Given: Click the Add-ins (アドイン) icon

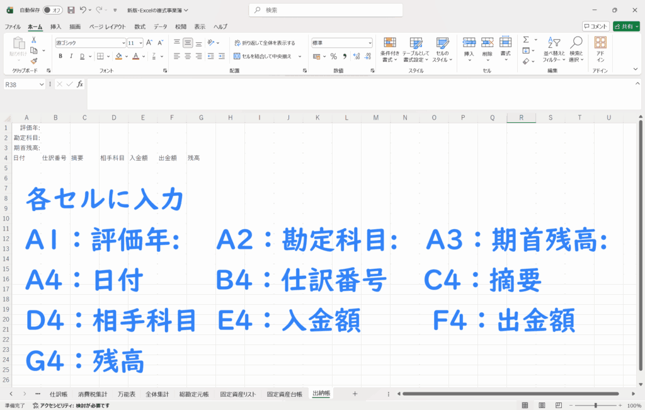Looking at the screenshot, I should [x=600, y=49].
